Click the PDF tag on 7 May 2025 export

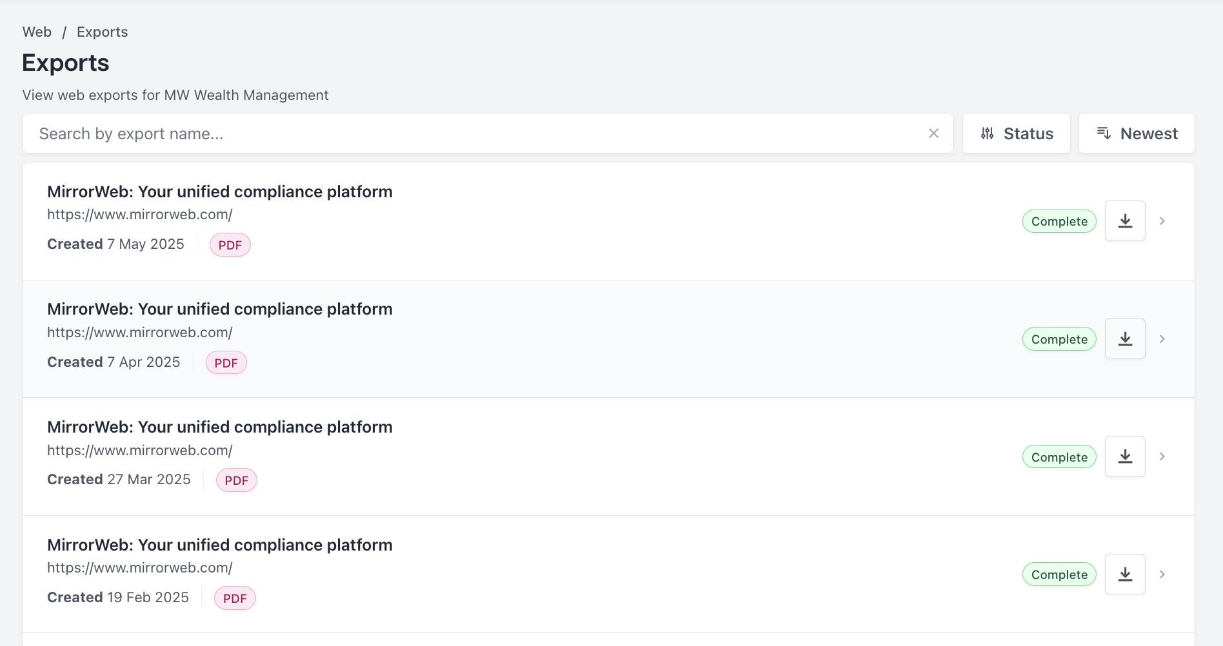click(x=230, y=245)
